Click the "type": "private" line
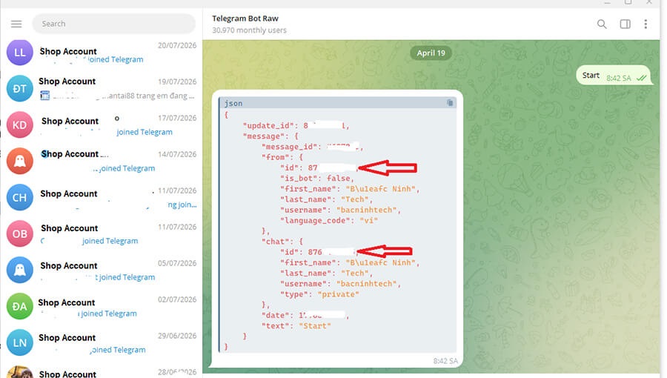Viewport: 667px width, 378px height. click(319, 294)
